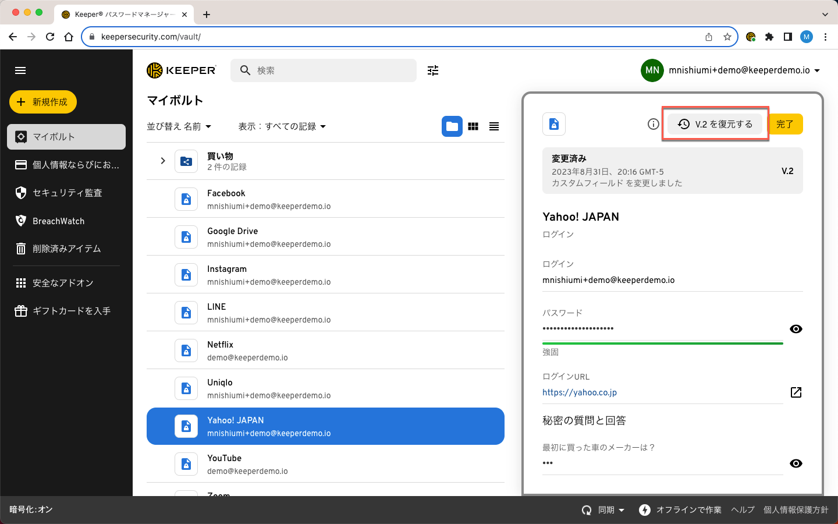Expand the 買い物 folder

coord(163,161)
